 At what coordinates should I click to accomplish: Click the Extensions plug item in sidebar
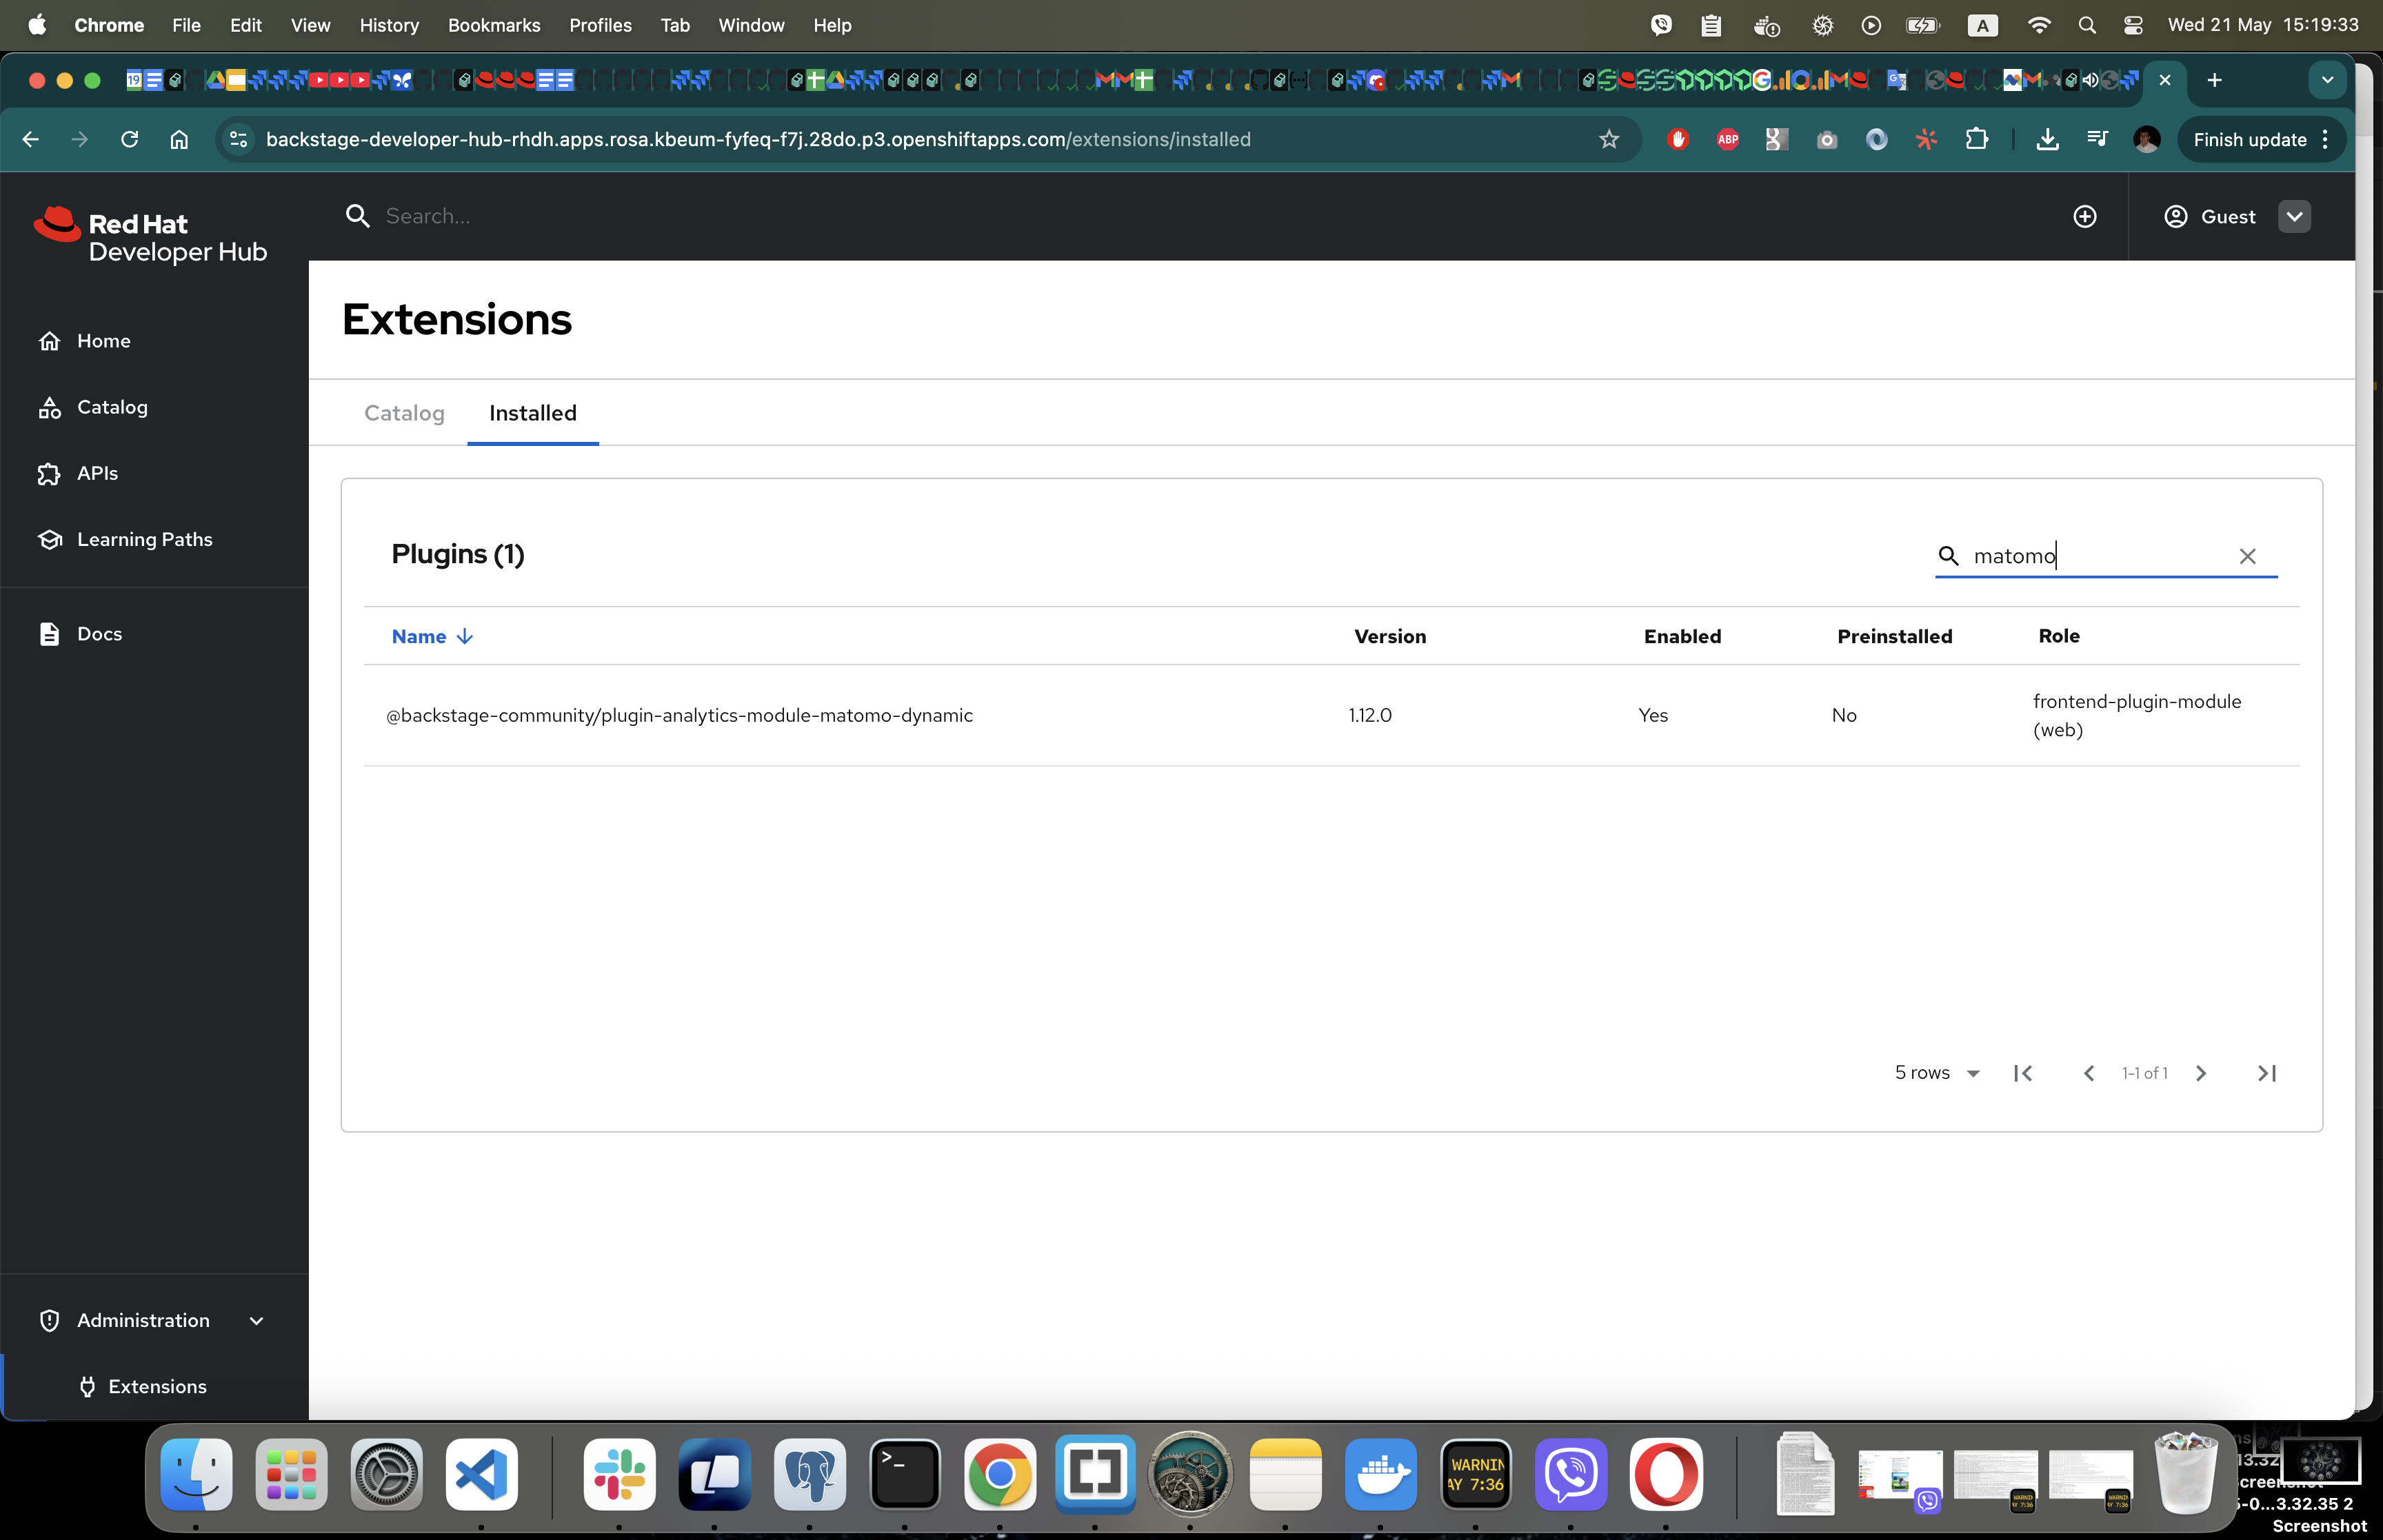click(x=157, y=1386)
